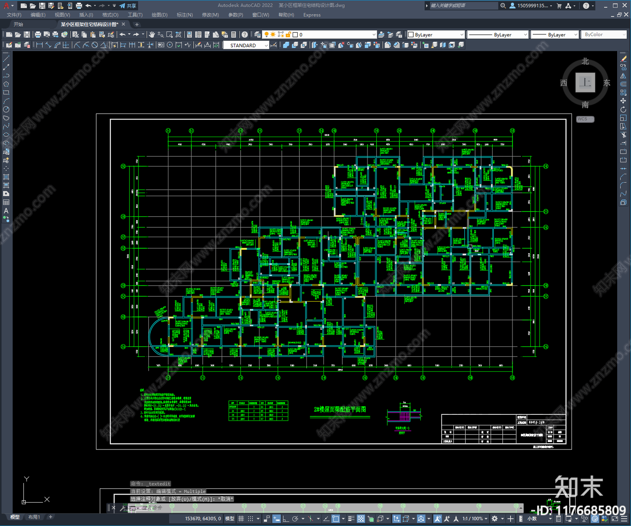Open the 格式(O) menu
Image resolution: width=631 pixels, height=526 pixels.
click(110, 15)
